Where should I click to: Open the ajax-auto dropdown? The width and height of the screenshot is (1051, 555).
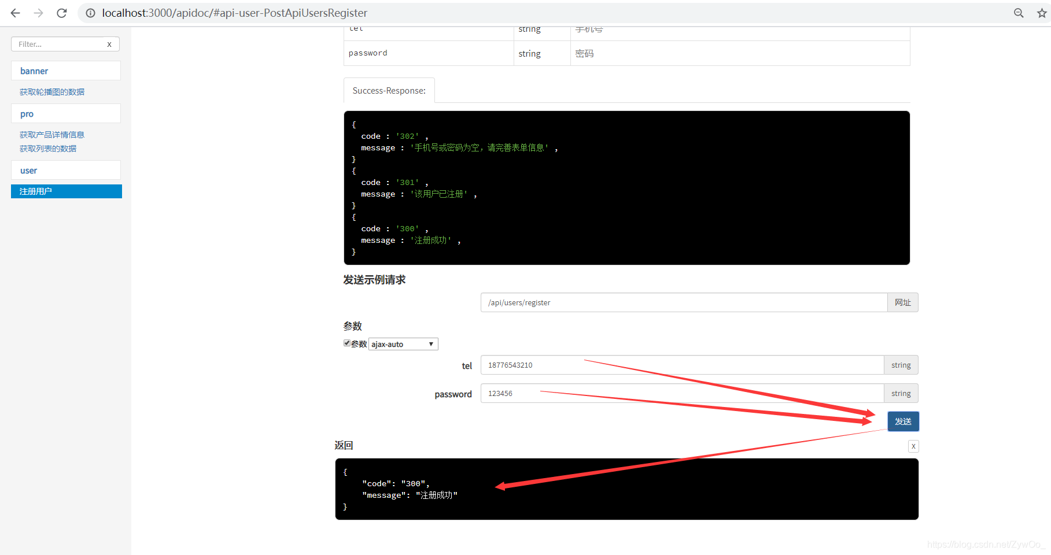(x=403, y=344)
